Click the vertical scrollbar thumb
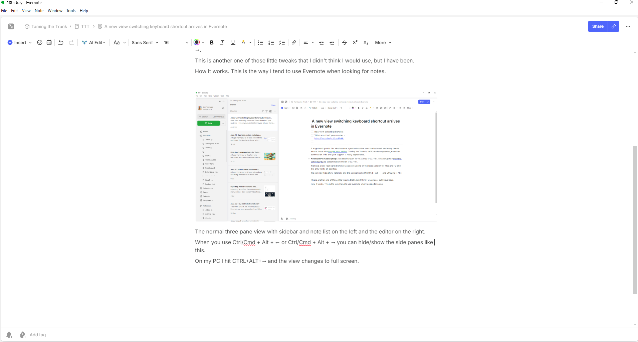The width and height of the screenshot is (638, 342). coord(635,220)
